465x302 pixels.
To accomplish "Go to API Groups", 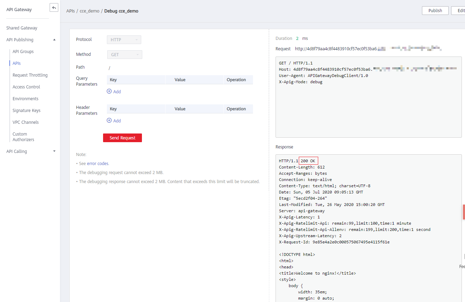I will [x=23, y=52].
